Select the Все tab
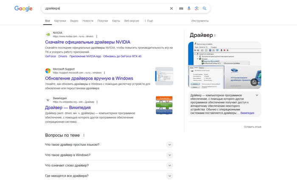Viewport: 297px width, 181px height. coord(48,21)
